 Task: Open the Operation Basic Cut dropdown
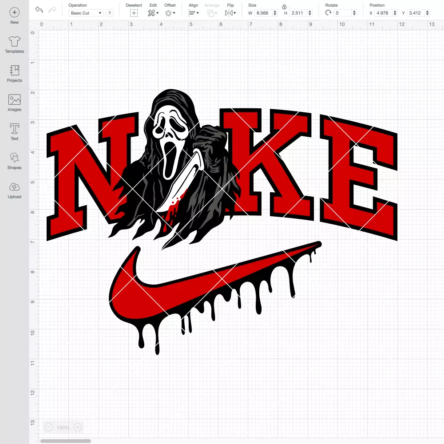click(x=86, y=13)
